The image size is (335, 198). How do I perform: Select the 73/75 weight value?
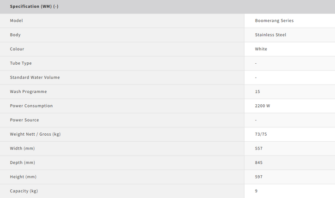click(x=261, y=134)
